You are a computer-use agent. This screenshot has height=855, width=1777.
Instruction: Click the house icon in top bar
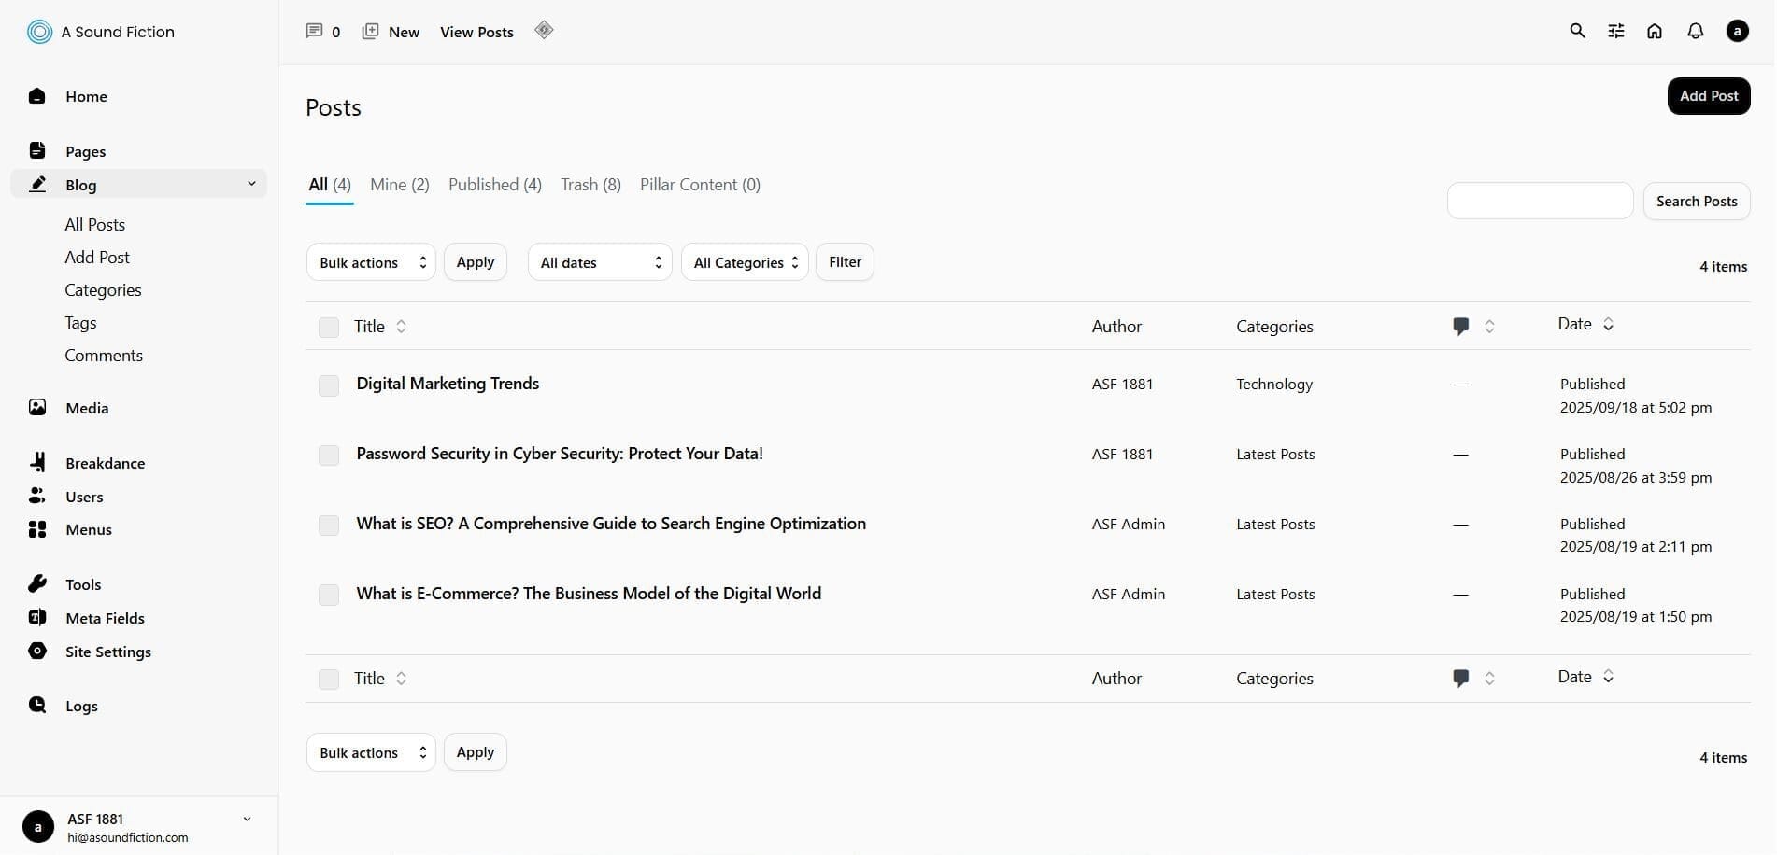pyautogui.click(x=1654, y=31)
